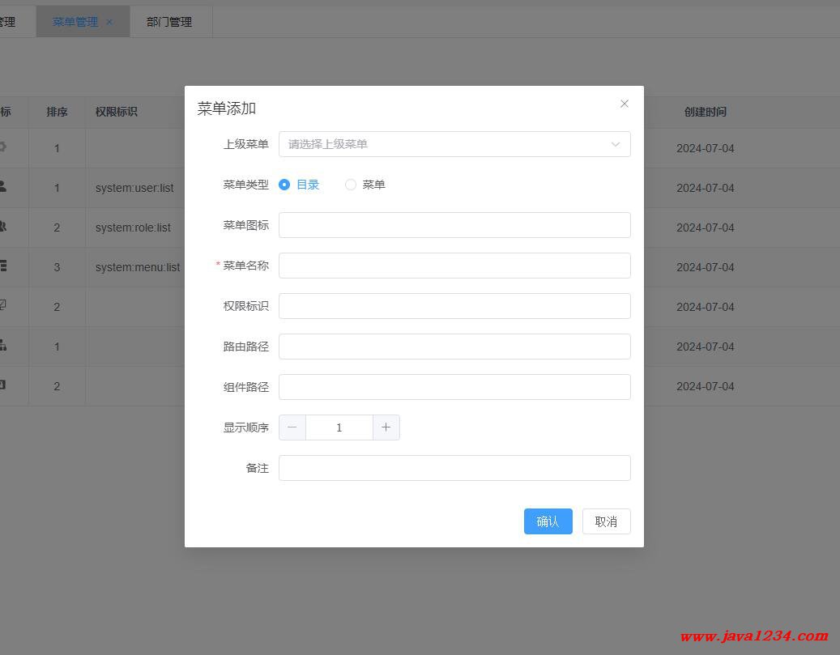840x655 pixels.
Task: Open the 上级菜单 dropdown
Action: coord(446,144)
